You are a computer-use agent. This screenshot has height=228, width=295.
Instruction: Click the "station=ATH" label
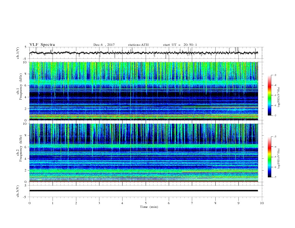138,45
